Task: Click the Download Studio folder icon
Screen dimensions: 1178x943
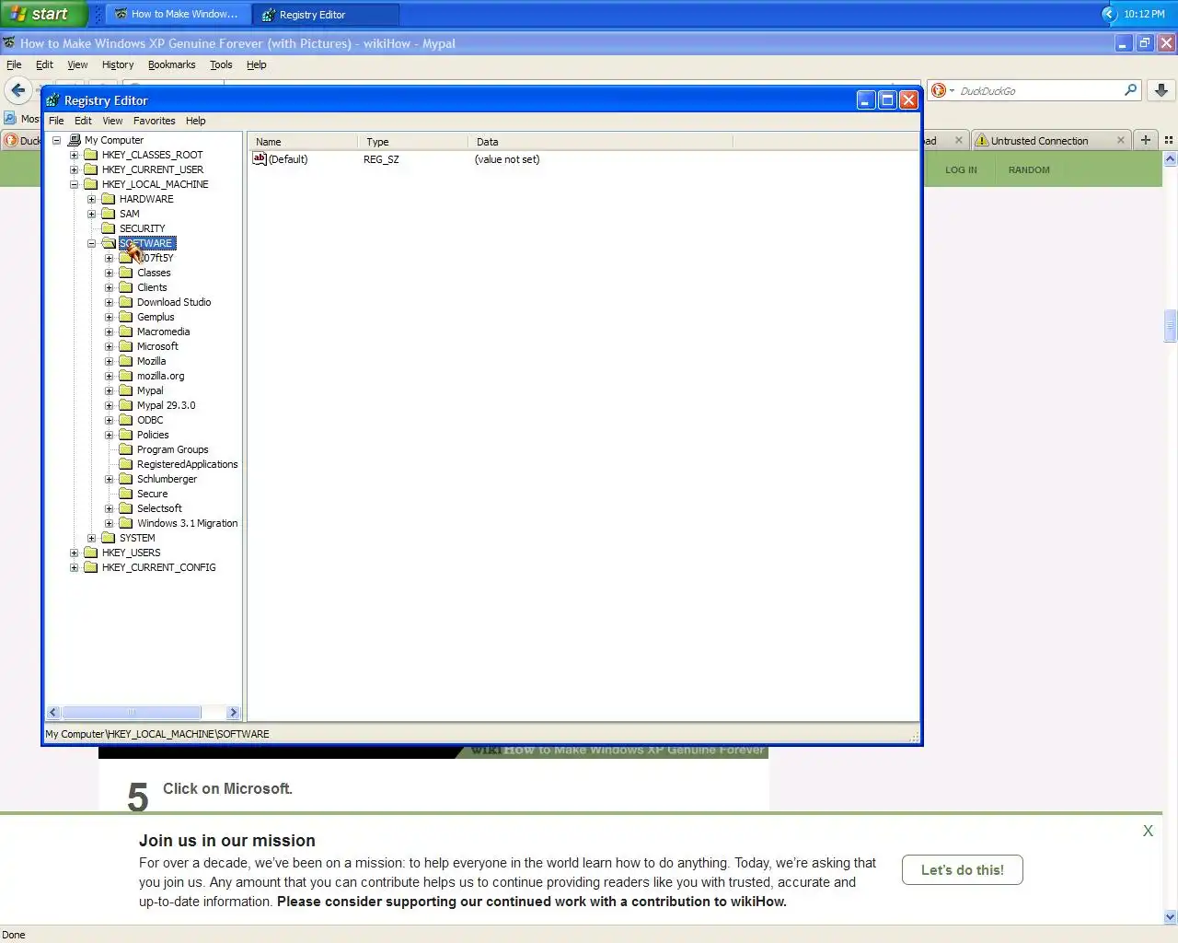Action: pyautogui.click(x=126, y=302)
